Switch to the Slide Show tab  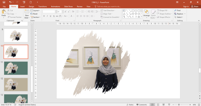click(x=69, y=6)
